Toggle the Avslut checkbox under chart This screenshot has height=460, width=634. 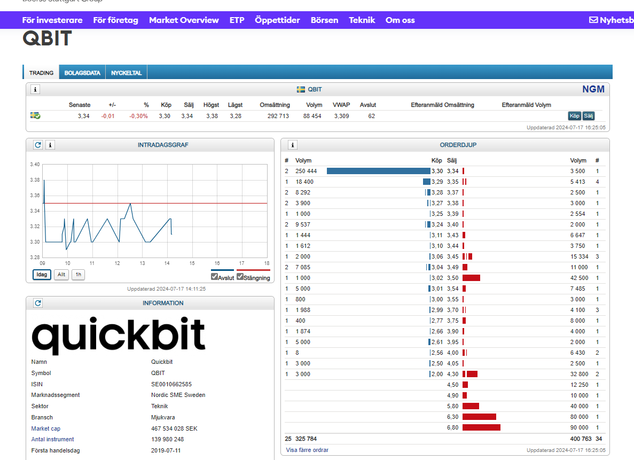click(214, 277)
